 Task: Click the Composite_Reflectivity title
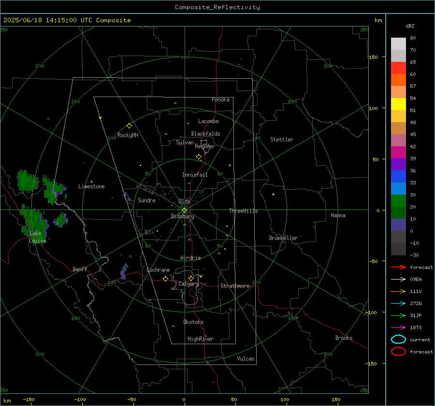(217, 7)
